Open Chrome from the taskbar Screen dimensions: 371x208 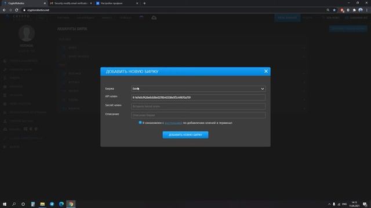pos(71,204)
